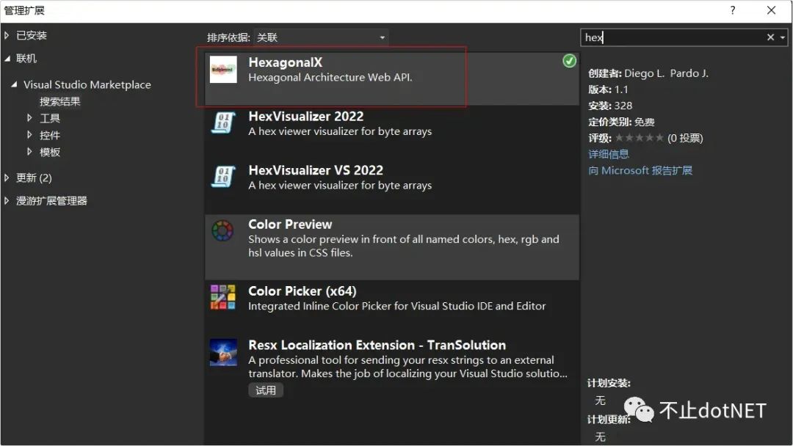
Task: Expand the 控件 category
Action: (x=29, y=135)
